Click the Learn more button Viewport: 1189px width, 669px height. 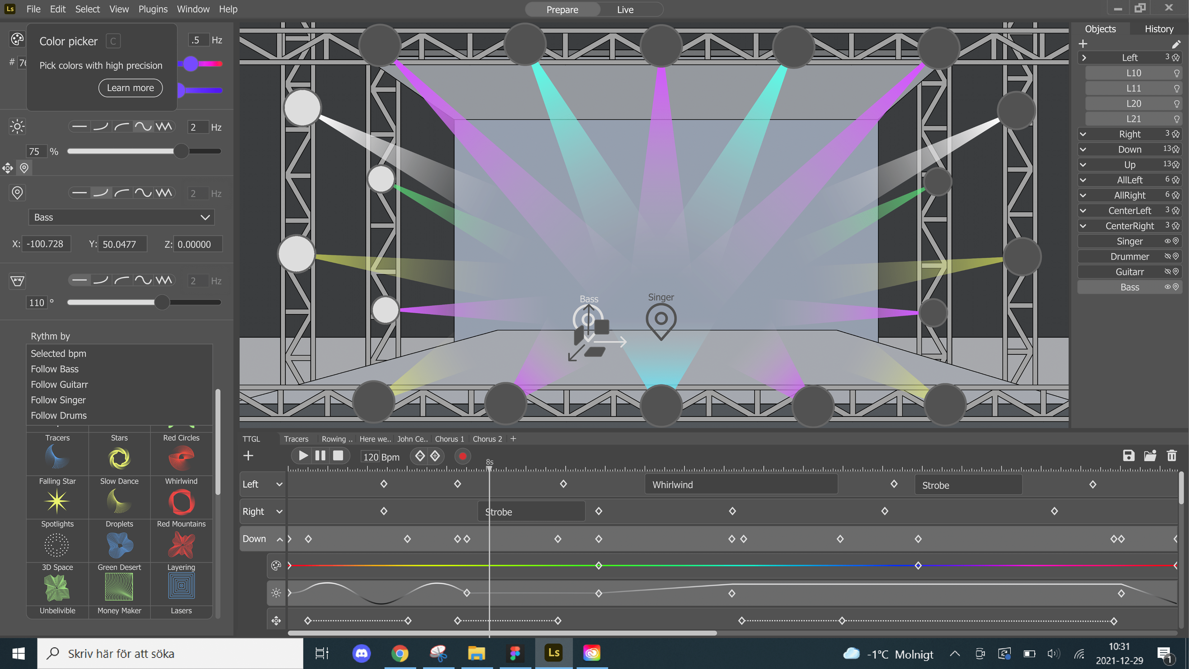[x=130, y=88]
